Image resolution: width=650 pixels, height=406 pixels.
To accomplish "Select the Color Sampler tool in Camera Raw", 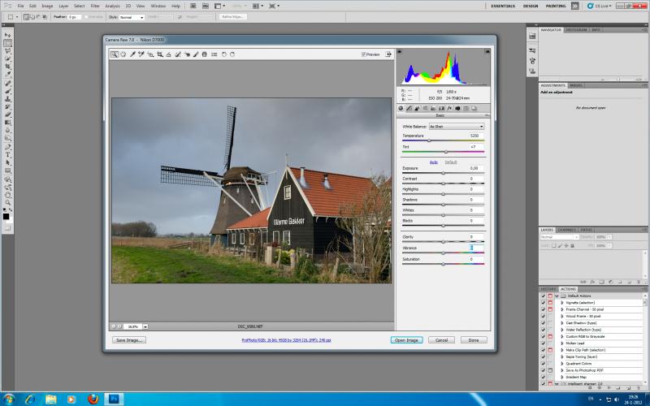I will pyautogui.click(x=141, y=54).
